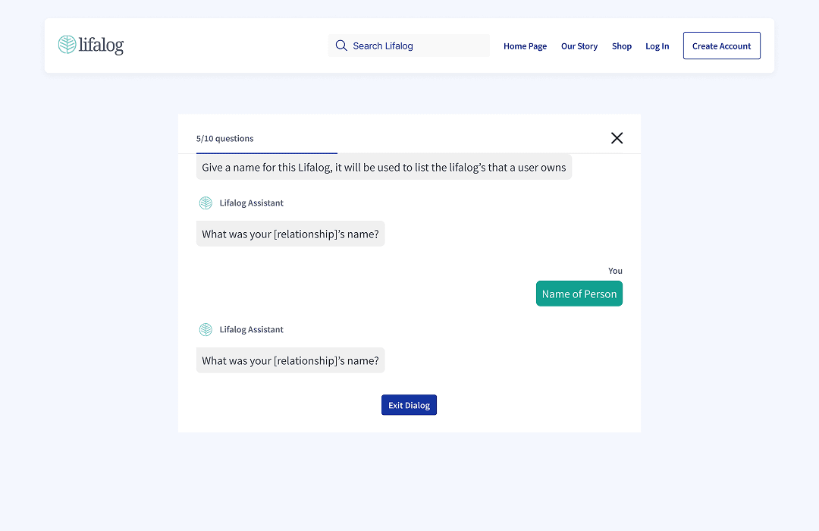819x531 pixels.
Task: Click the You sender label
Action: (x=615, y=271)
